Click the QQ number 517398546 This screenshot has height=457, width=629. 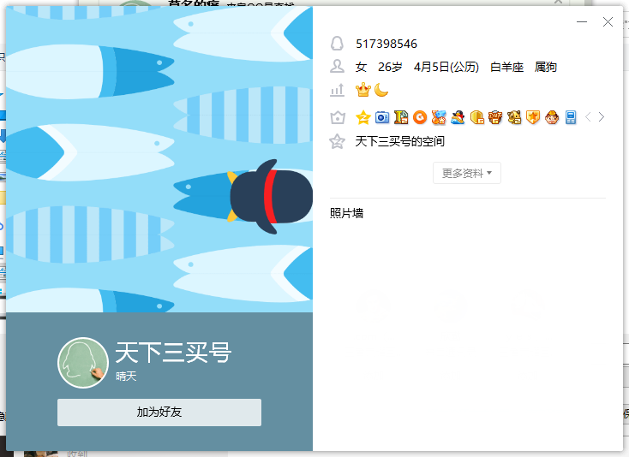pyautogui.click(x=386, y=44)
